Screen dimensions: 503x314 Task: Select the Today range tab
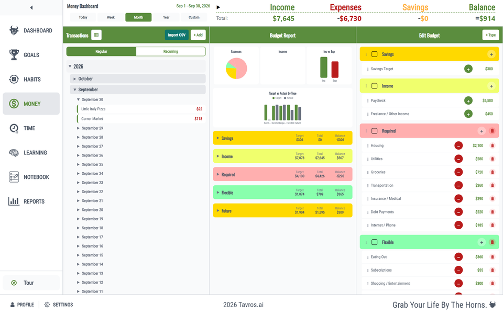pyautogui.click(x=83, y=17)
